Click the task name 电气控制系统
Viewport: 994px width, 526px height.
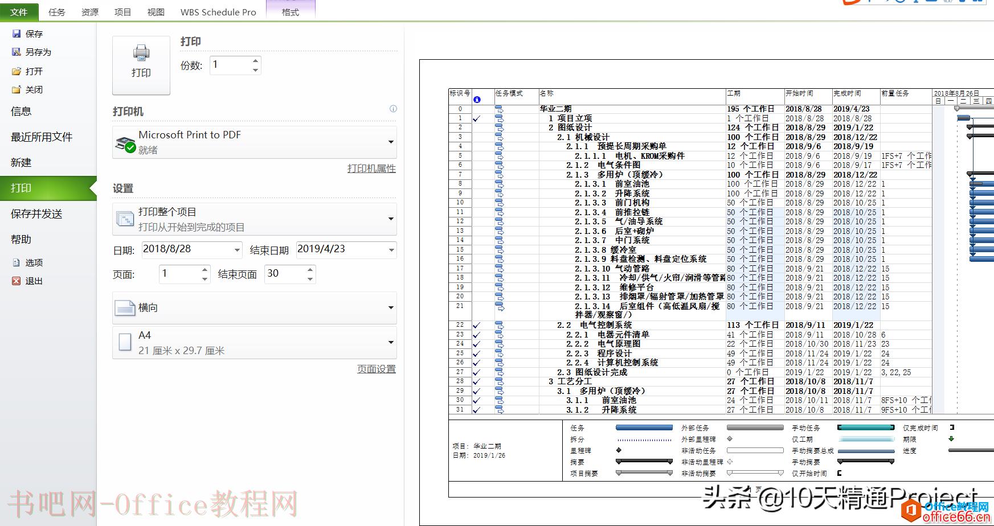(x=606, y=325)
